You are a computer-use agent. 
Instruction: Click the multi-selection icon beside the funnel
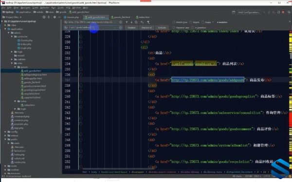(142, 22)
